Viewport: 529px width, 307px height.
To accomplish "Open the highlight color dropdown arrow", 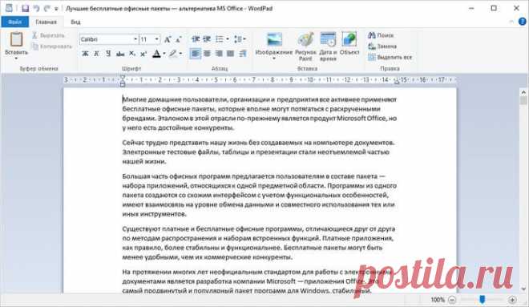I will click(180, 54).
